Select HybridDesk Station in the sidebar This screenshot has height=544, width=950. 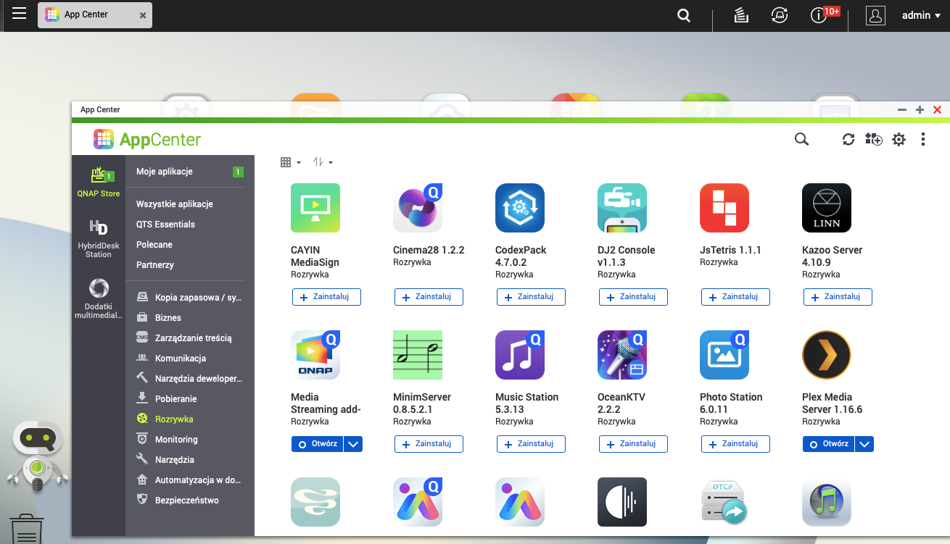(x=99, y=238)
